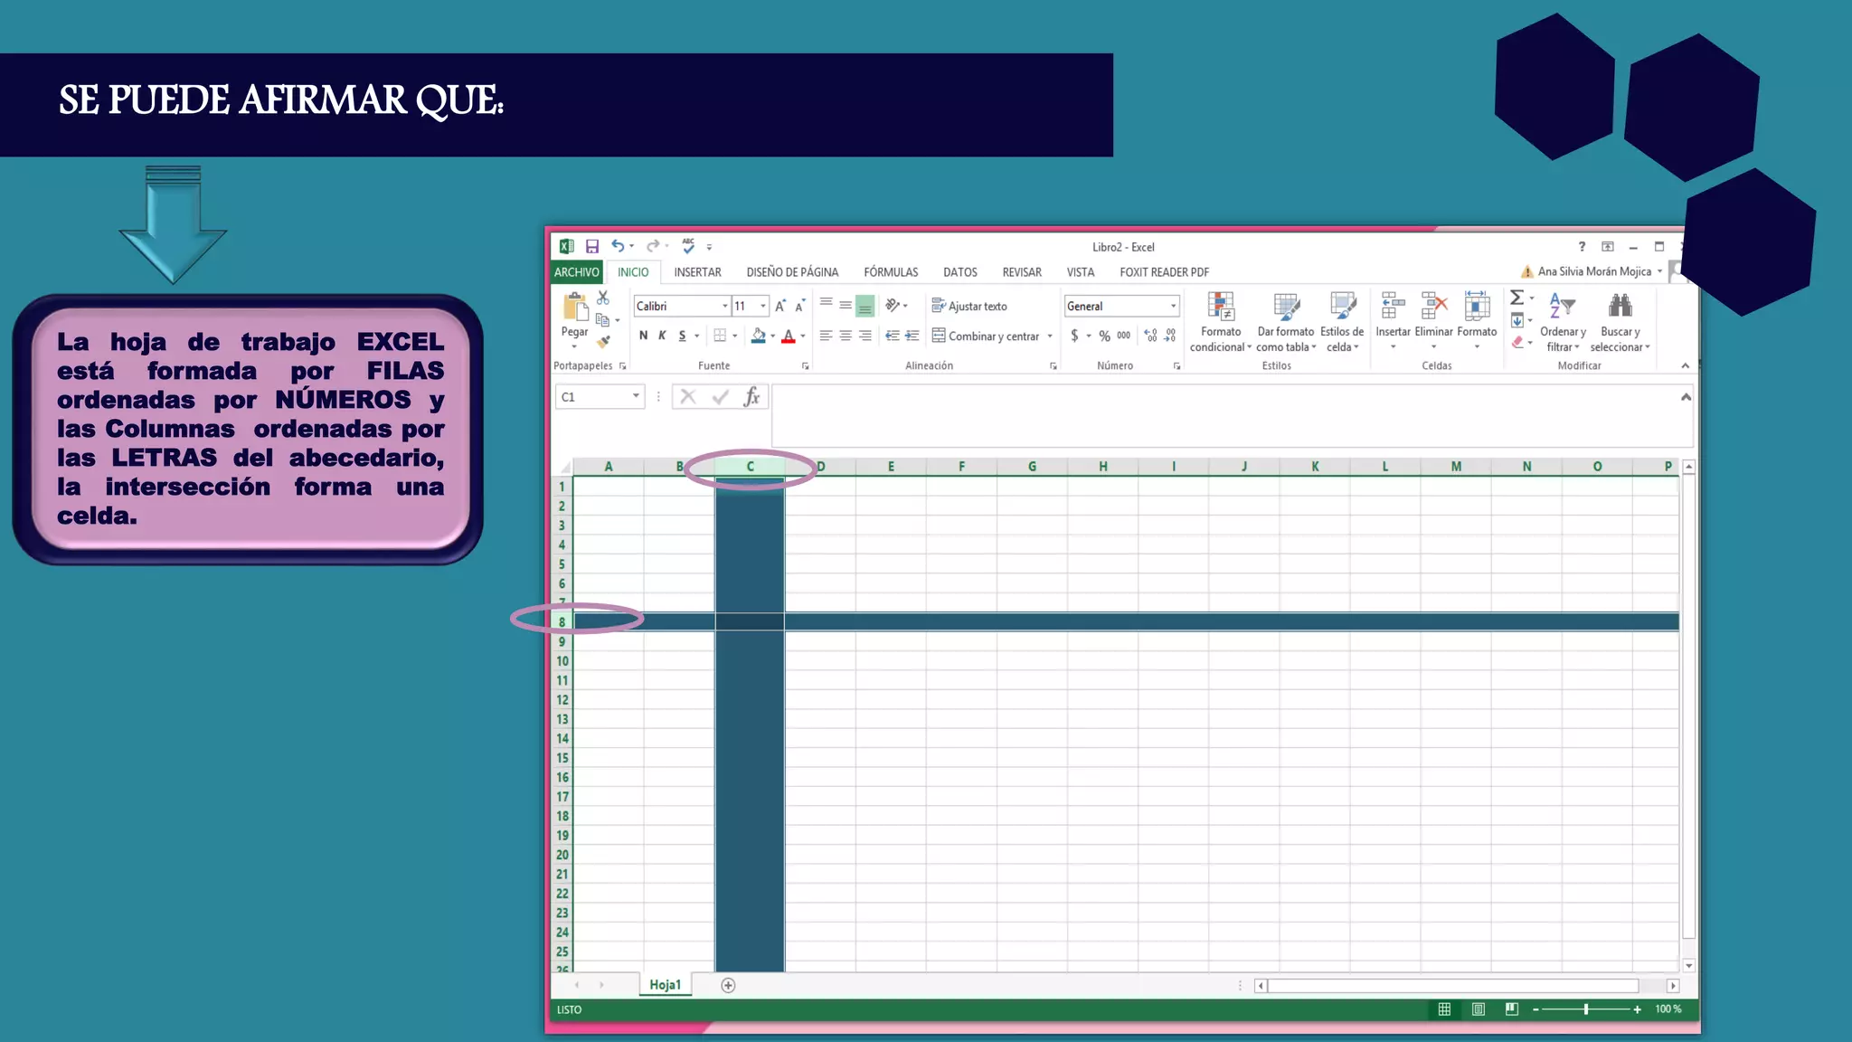Screen dimensions: 1852x1042
Task: Switch to the FÓRMULAS tab
Action: [891, 272]
